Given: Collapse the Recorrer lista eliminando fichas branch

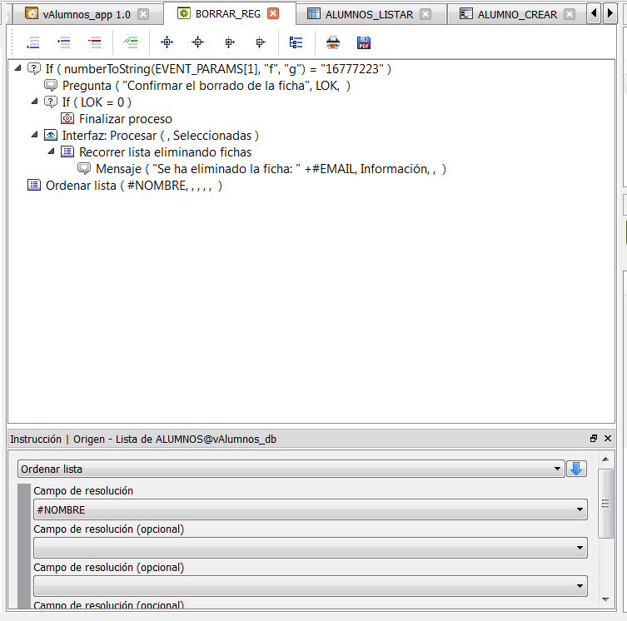Looking at the screenshot, I should (x=51, y=152).
